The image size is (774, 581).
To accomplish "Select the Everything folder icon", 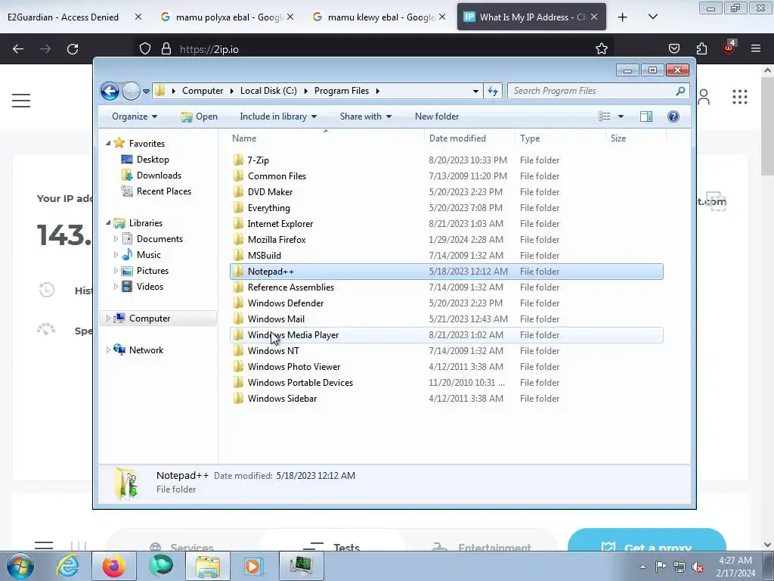I will click(238, 207).
